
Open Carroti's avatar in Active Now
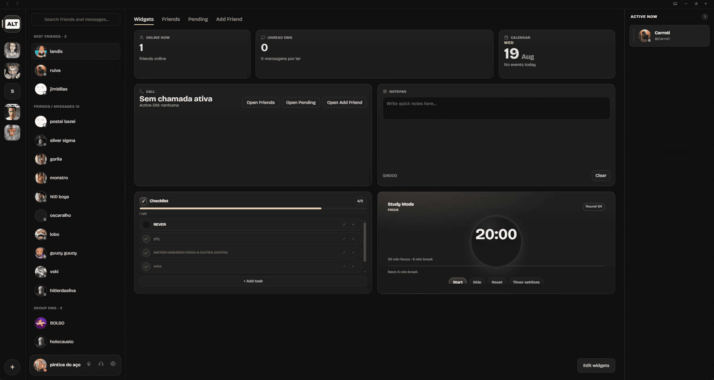(644, 36)
